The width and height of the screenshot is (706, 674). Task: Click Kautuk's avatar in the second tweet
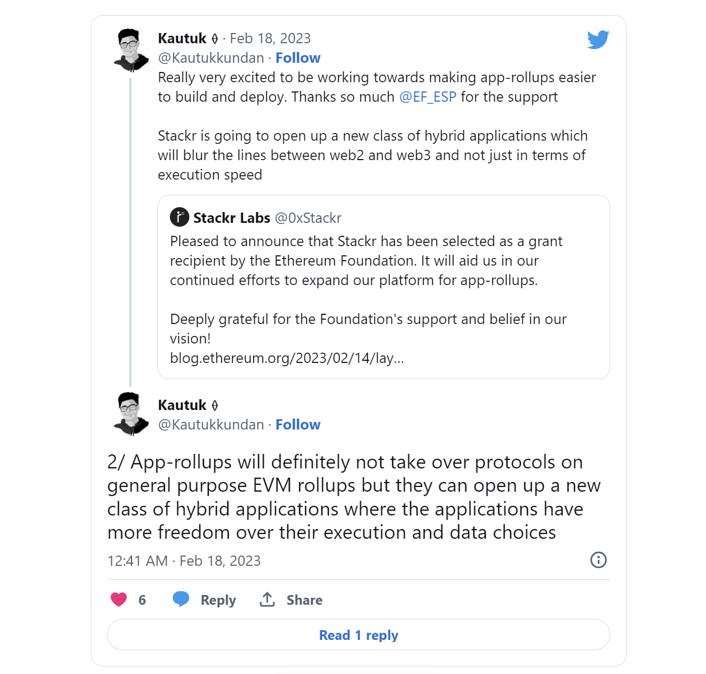(130, 414)
